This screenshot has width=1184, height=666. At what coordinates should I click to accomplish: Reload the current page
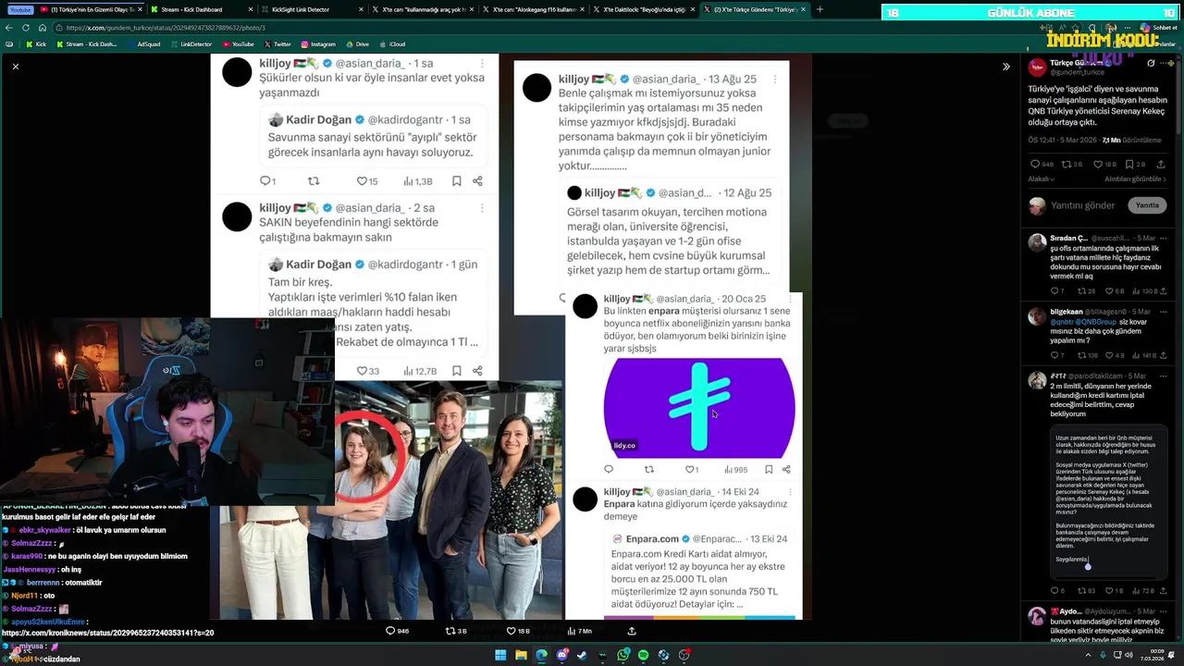click(x=26, y=28)
